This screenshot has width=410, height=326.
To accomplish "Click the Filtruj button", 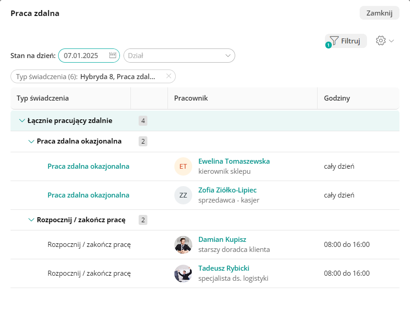I will coord(346,41).
